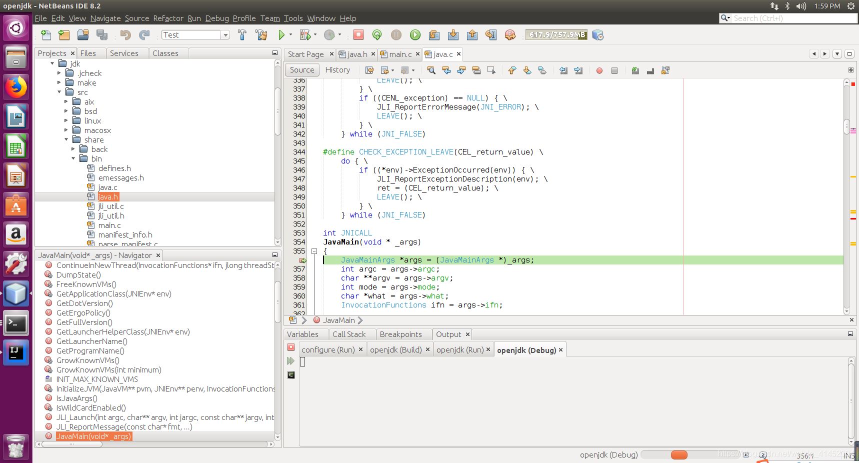Click the Step Over debug icon
The height and width of the screenshot is (463, 859).
click(434, 35)
